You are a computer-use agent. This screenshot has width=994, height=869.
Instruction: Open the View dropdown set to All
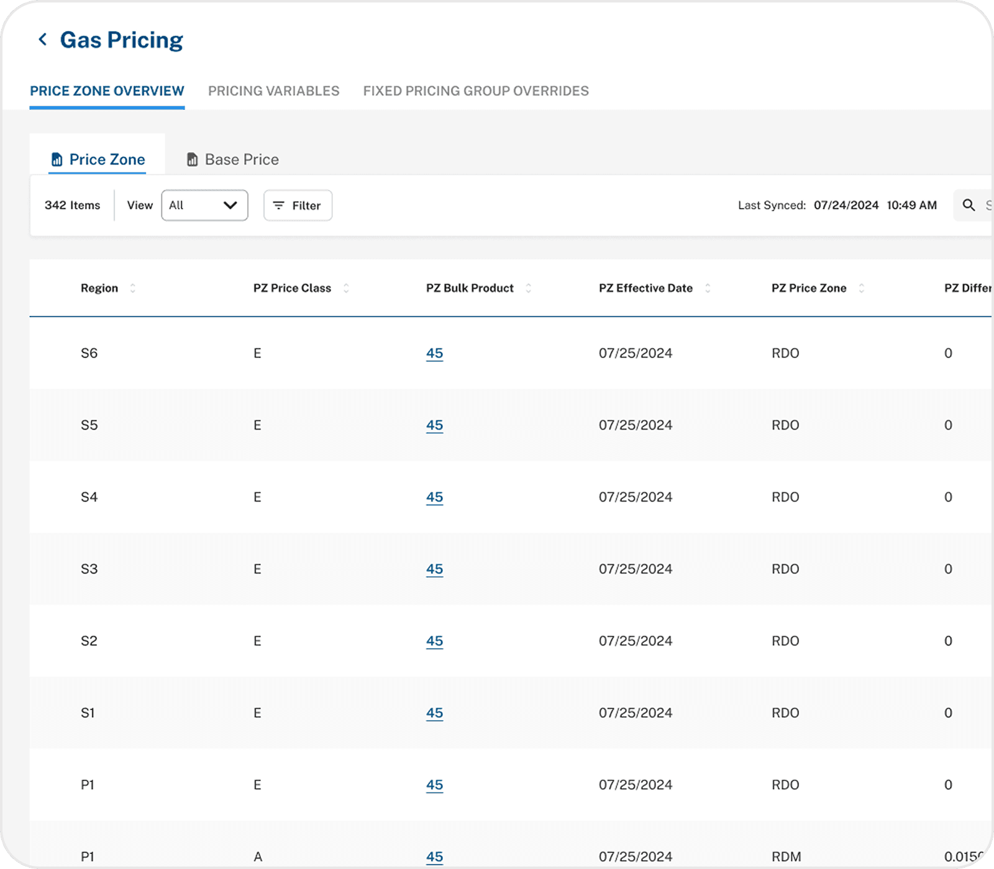(x=204, y=205)
